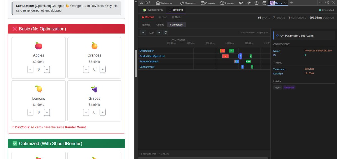Open the Performance gauge icon tab
Image resolution: width=337 pixels, height=159 pixels.
click(x=249, y=3)
